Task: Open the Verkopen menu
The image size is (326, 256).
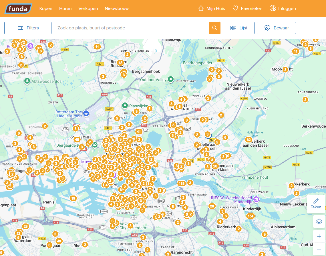Action: click(88, 9)
